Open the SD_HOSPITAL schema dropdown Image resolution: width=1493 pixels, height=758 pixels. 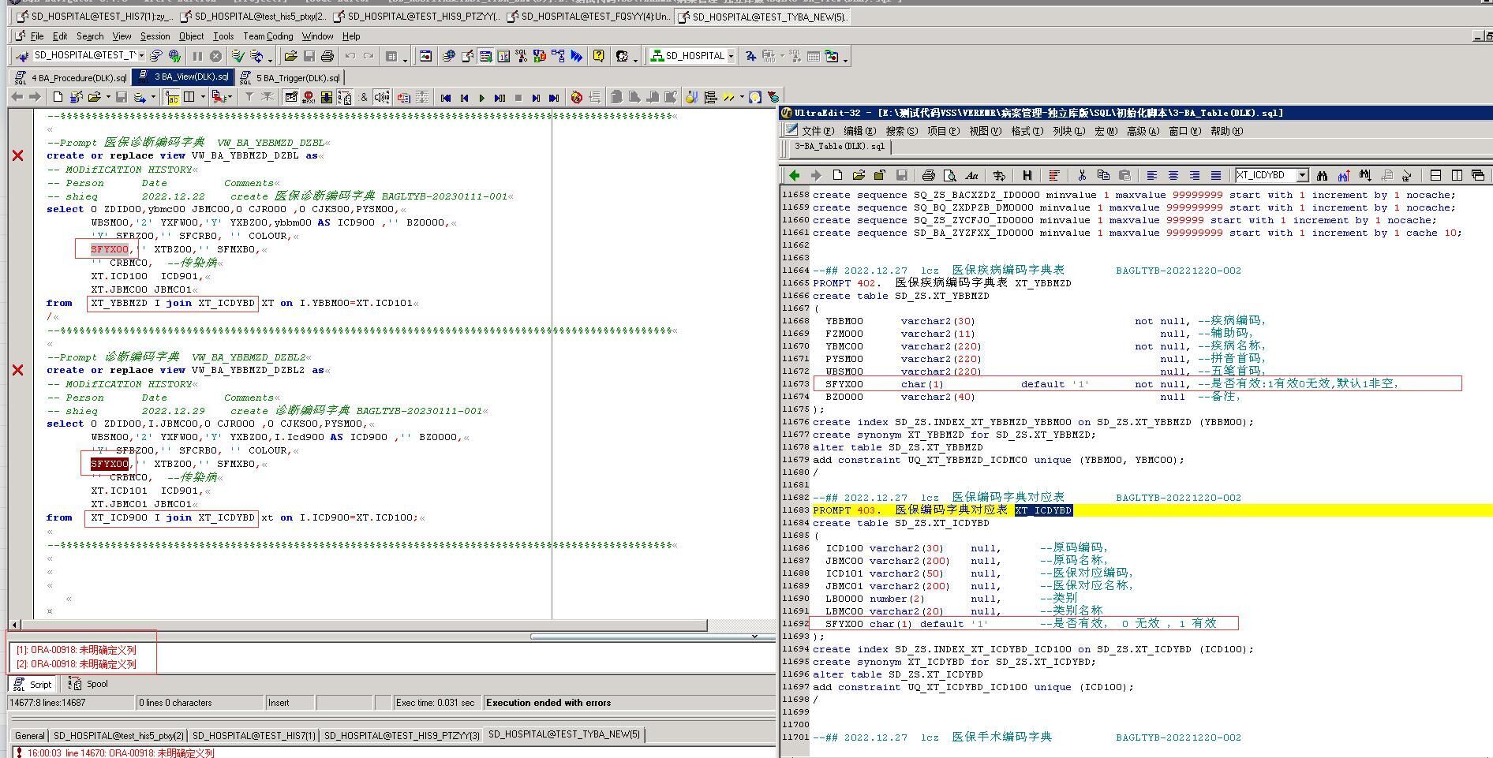(731, 56)
